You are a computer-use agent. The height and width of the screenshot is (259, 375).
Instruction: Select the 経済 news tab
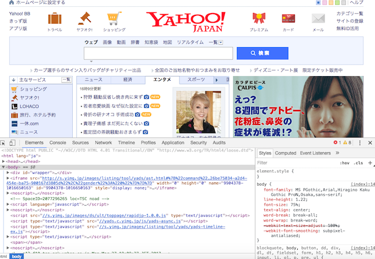[128, 80]
